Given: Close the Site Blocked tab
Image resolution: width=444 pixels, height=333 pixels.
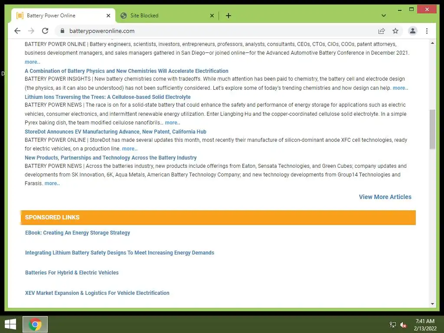Looking at the screenshot, I should [212, 16].
